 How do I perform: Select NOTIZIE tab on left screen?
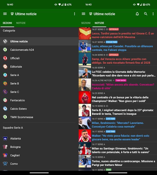(21, 23)
